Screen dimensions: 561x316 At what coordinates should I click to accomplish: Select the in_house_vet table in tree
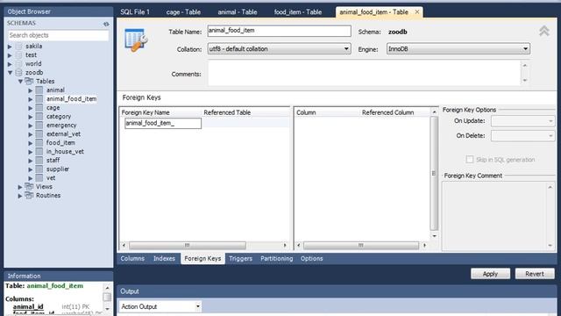(x=65, y=152)
